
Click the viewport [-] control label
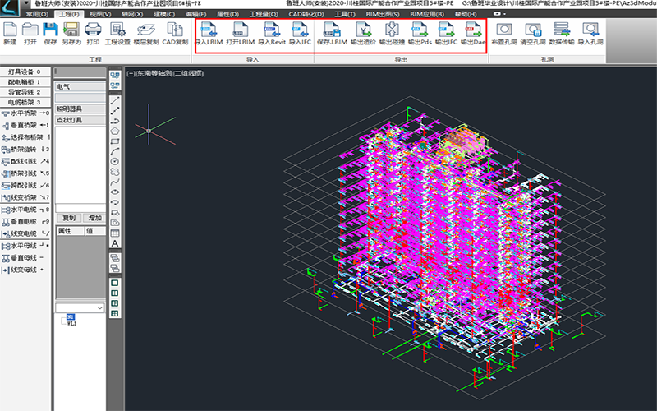tap(131, 73)
